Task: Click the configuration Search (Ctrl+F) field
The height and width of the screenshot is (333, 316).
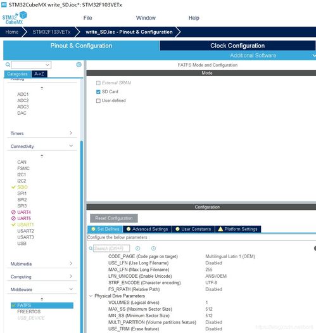Action: pos(111,248)
